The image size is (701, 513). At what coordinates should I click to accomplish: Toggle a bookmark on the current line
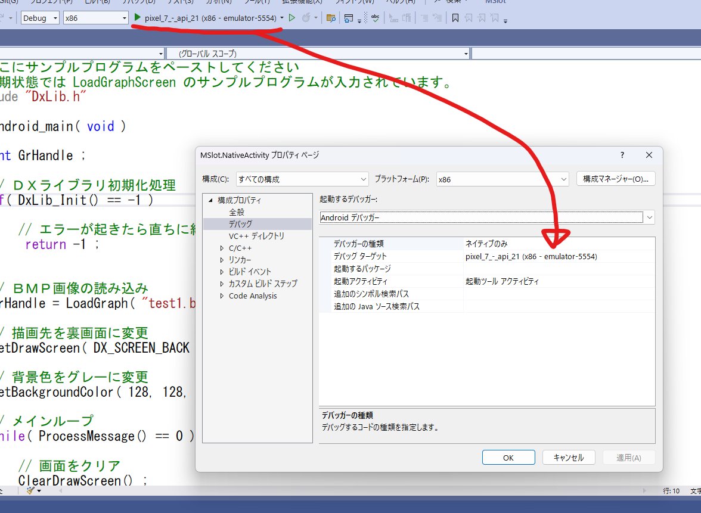[x=455, y=18]
